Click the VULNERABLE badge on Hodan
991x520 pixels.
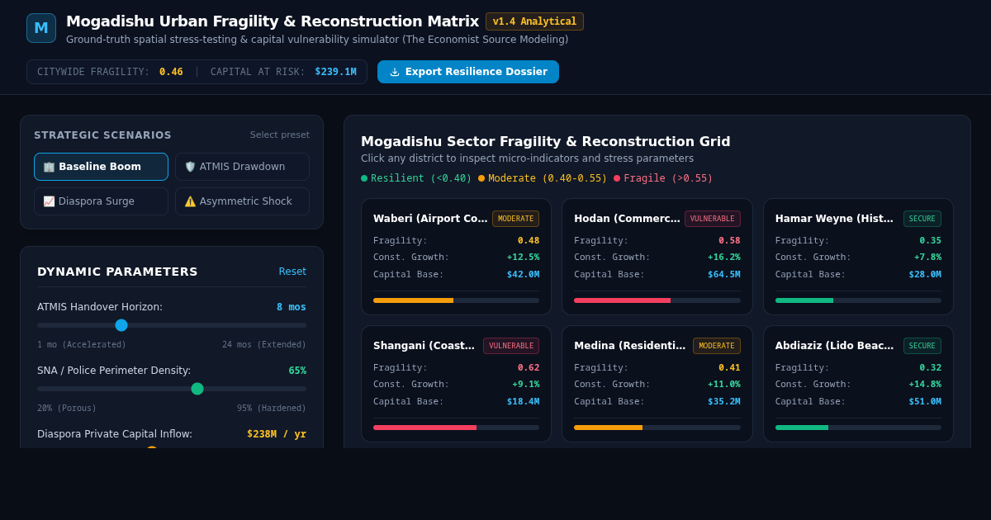(713, 219)
